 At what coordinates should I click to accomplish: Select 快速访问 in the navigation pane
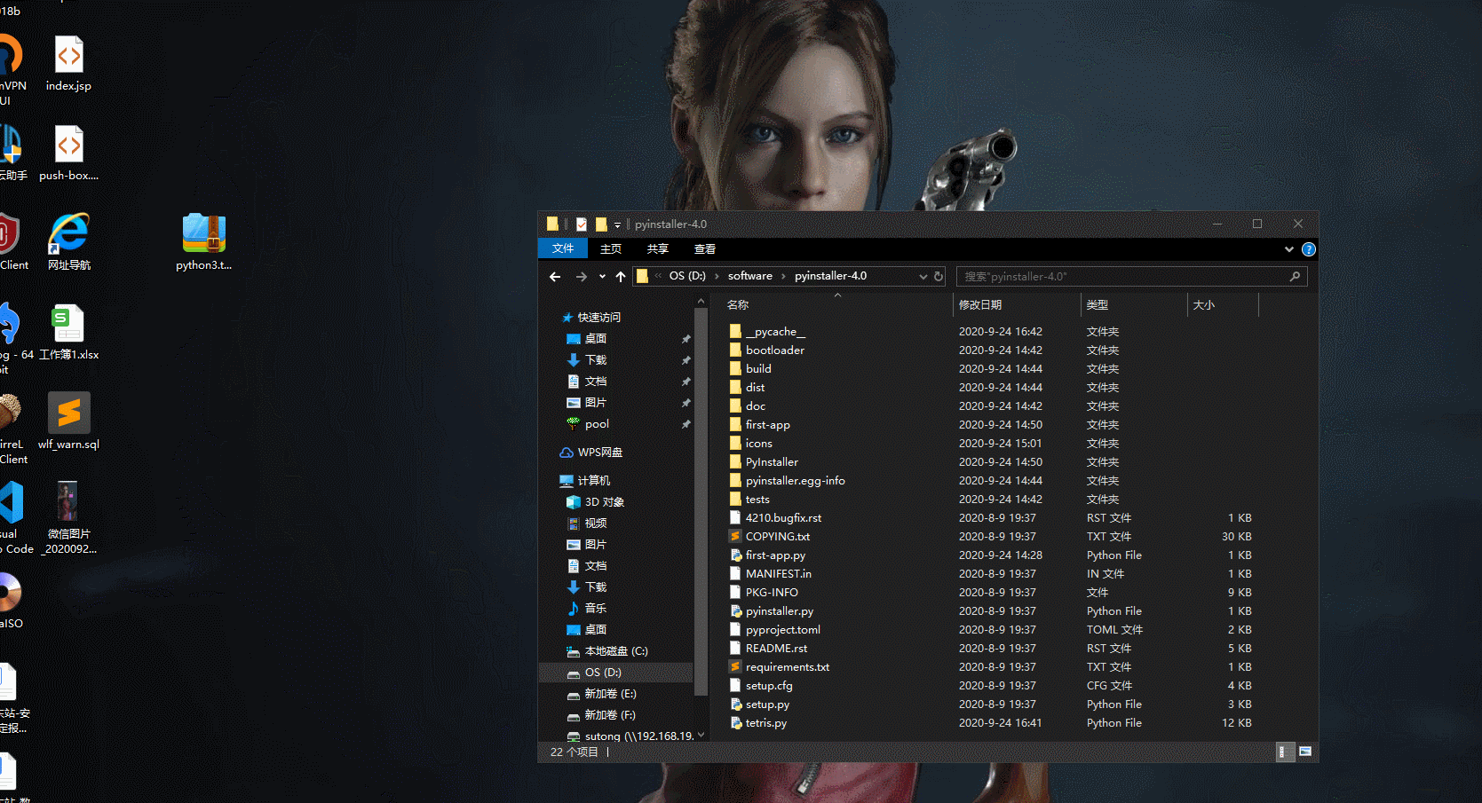(599, 317)
